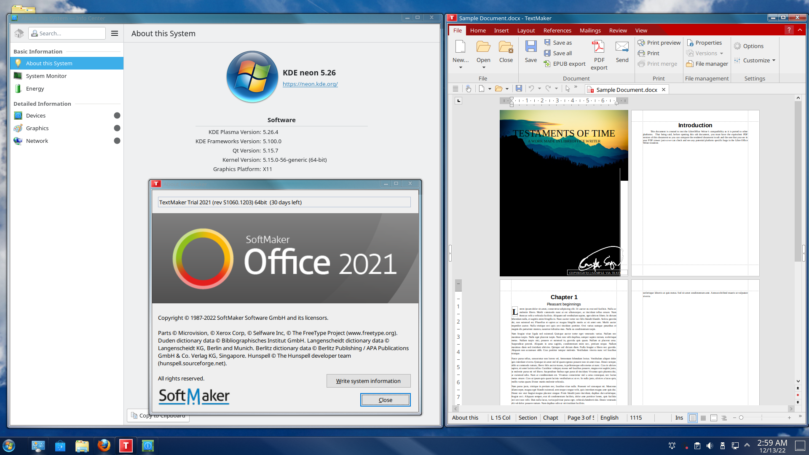Image resolution: width=809 pixels, height=455 pixels.
Task: Close the Sample Document.docx tab
Action: point(664,90)
